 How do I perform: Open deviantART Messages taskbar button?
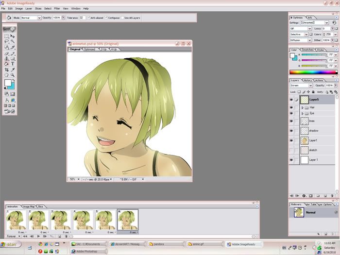click(127, 244)
